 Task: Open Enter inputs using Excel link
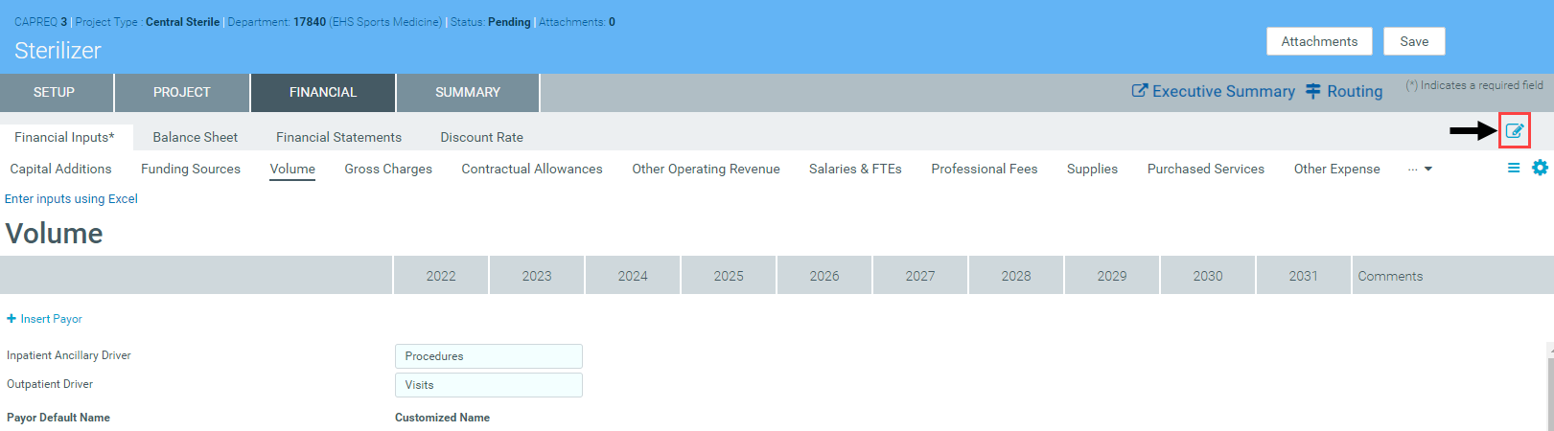71,198
